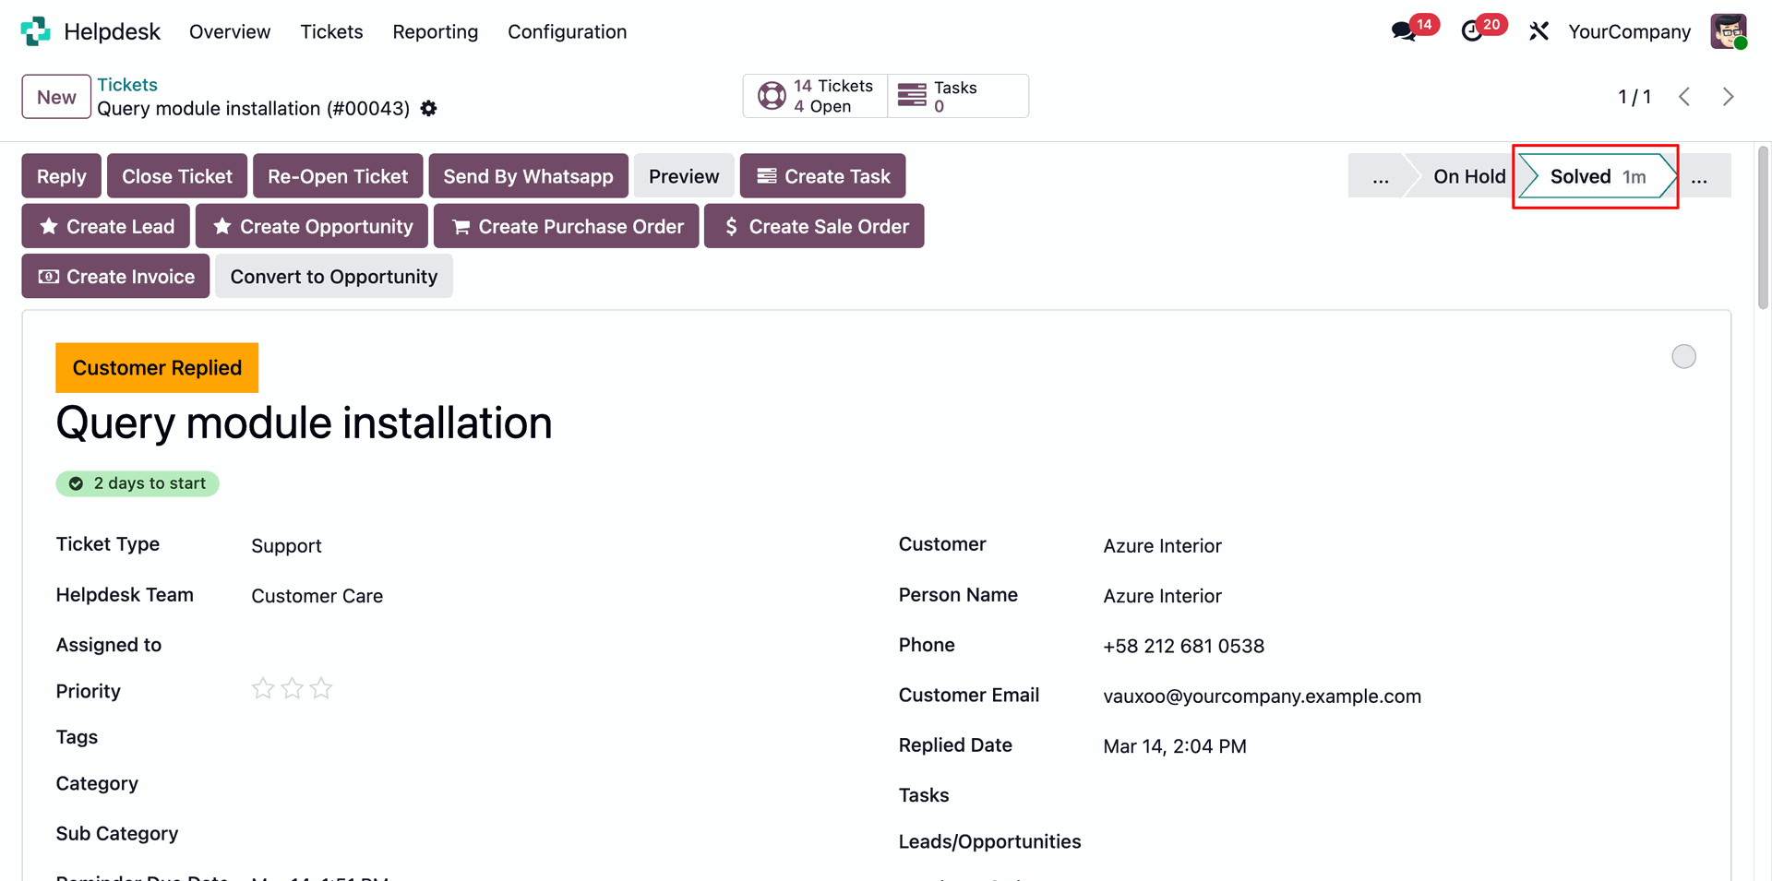Click the Close Ticket button

pos(177,176)
